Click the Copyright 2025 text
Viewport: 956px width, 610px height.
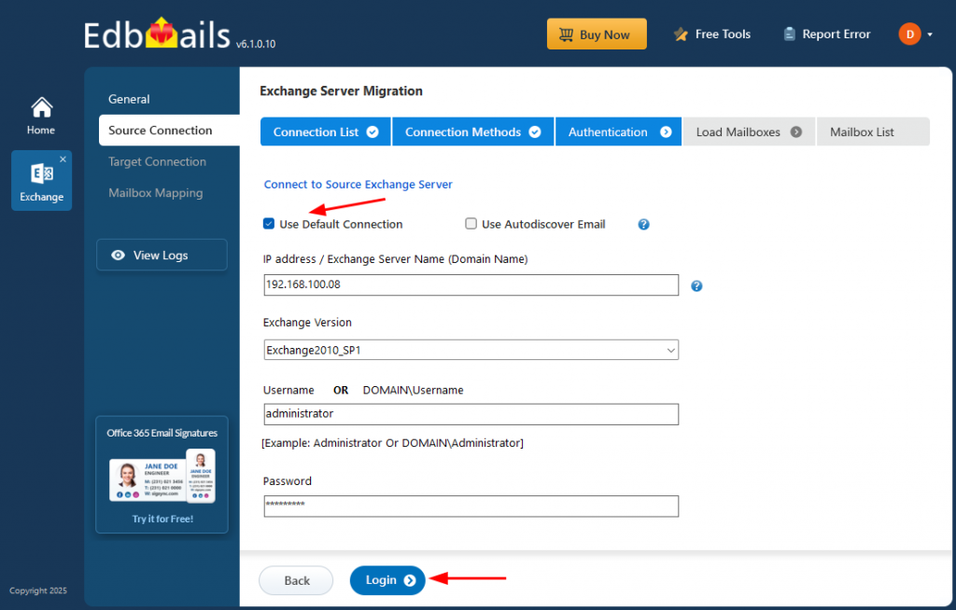point(37,590)
